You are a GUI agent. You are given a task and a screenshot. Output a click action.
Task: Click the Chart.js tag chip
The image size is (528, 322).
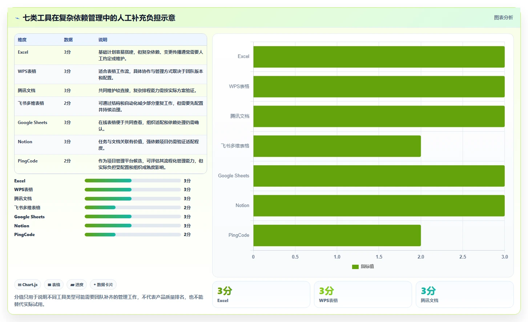coord(28,285)
